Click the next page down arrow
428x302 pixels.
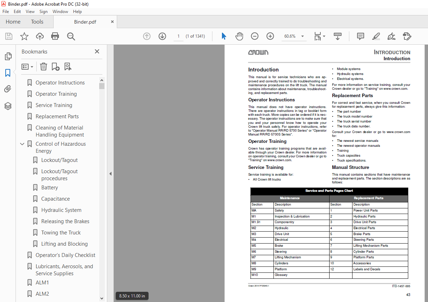162,36
